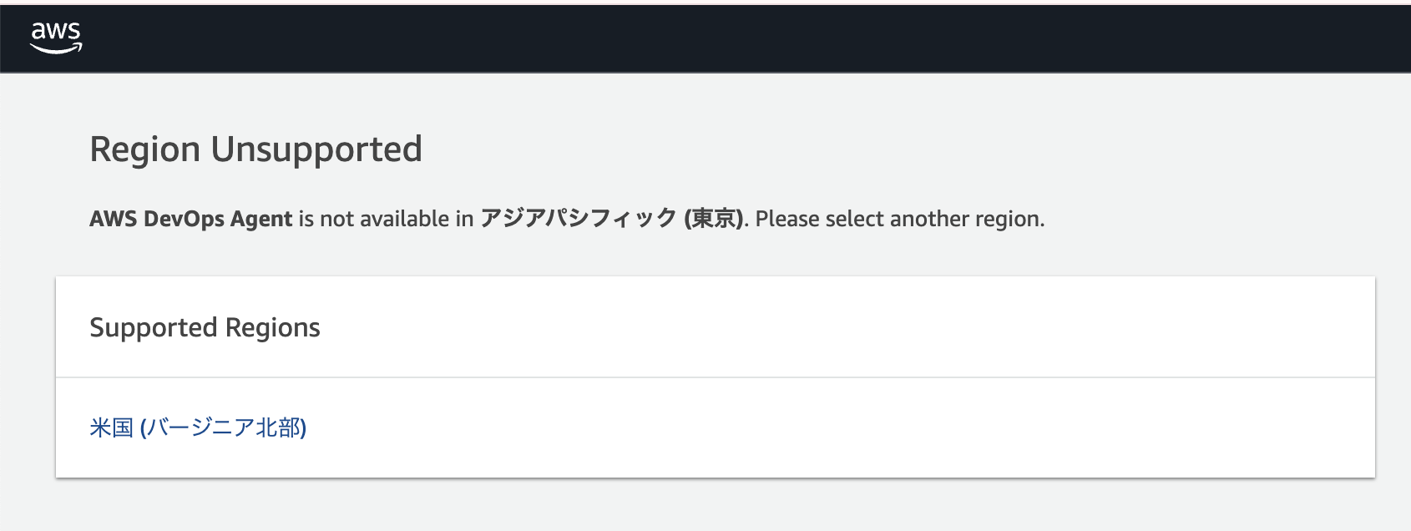
Task: Click the Supported Regions panel header
Action: pos(205,327)
